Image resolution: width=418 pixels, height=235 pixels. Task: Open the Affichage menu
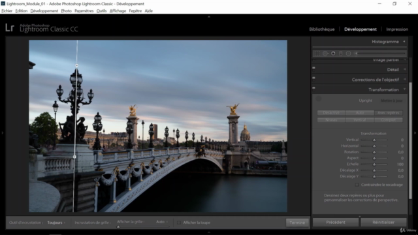point(118,10)
